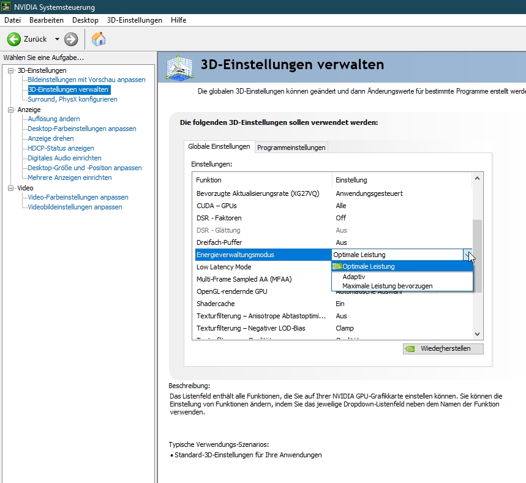Viewport: 526px width, 483px height.
Task: Select Texturfilterung – Negativer LOD-Bias row
Action: coord(334,328)
